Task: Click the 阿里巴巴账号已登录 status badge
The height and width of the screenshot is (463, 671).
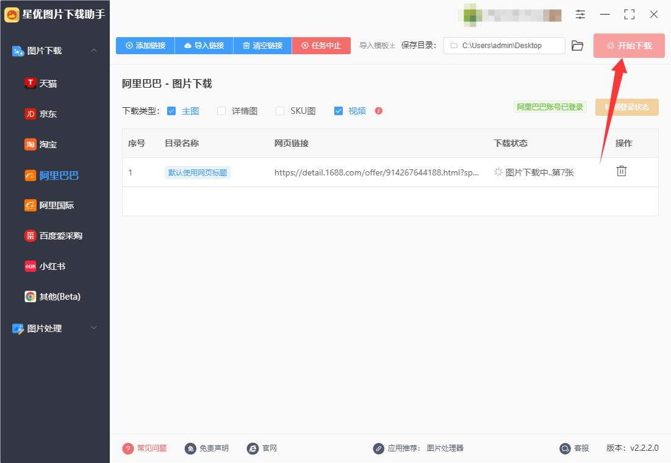Action: 550,107
